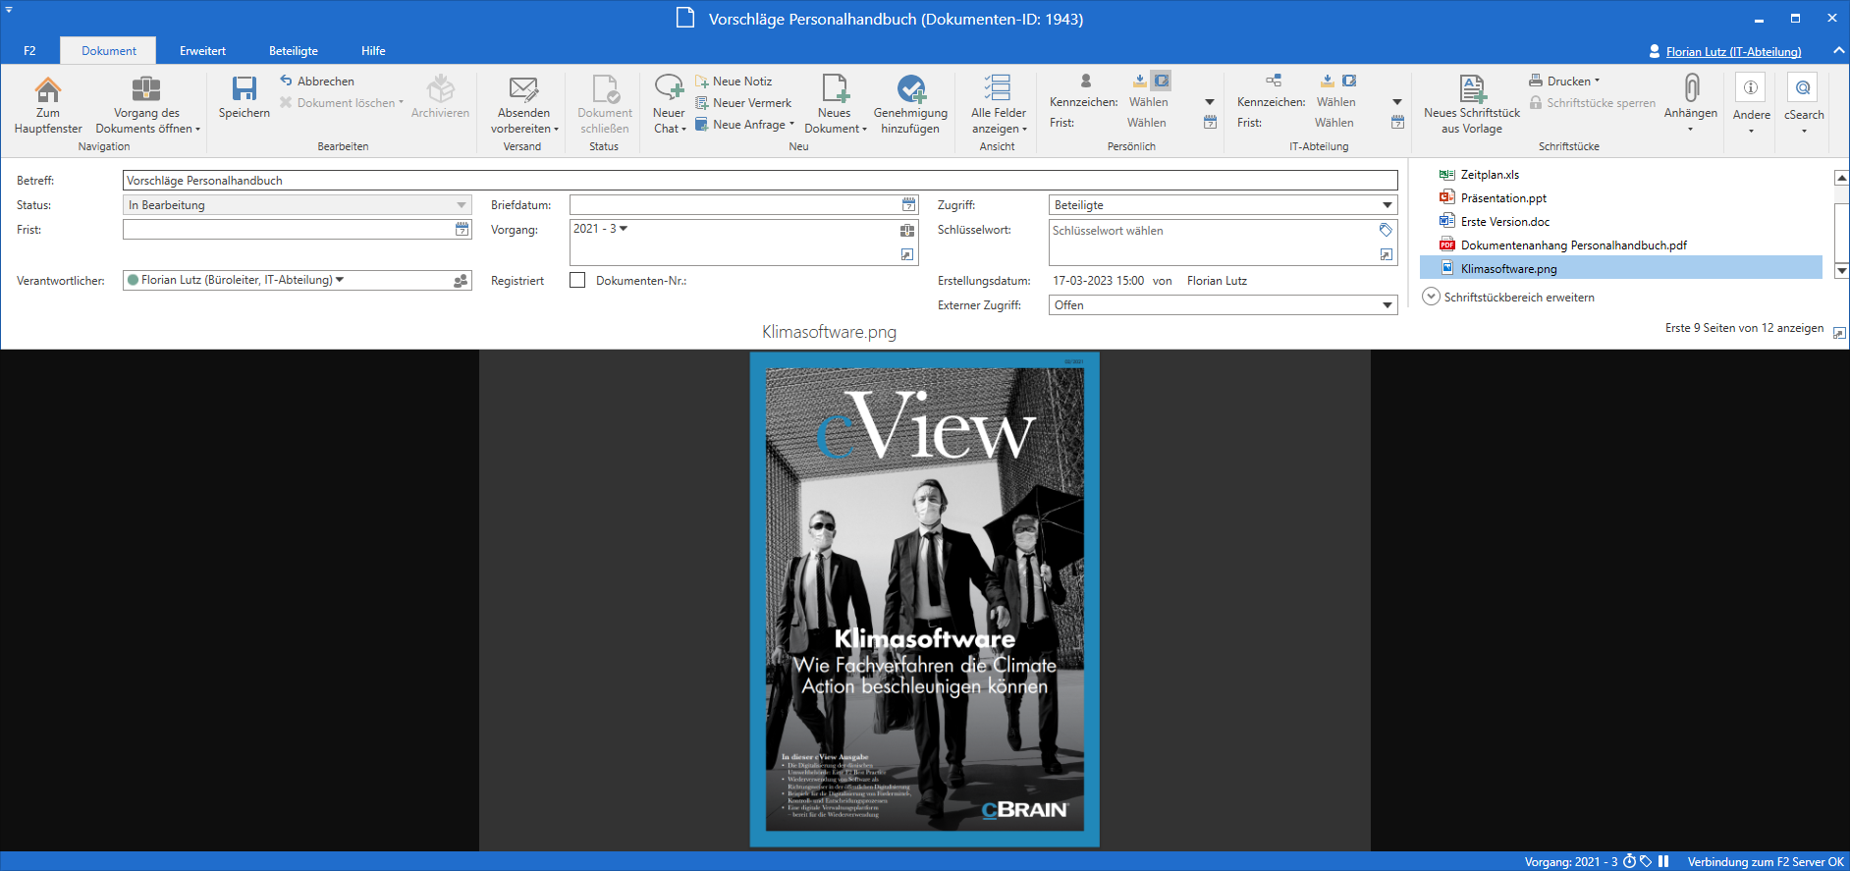The height and width of the screenshot is (871, 1850).
Task: Open Briefdatum calendar picker icon
Action: [x=909, y=204]
